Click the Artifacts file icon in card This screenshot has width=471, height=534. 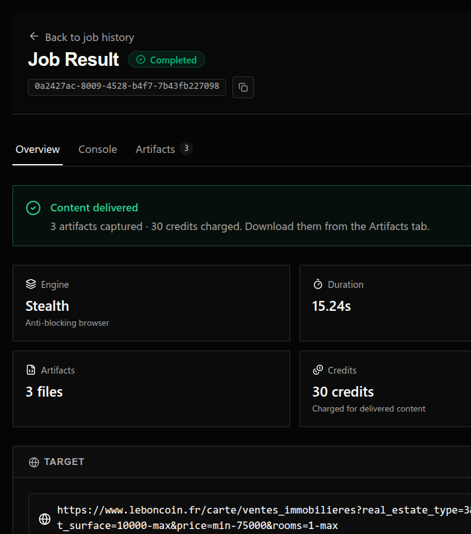click(31, 370)
